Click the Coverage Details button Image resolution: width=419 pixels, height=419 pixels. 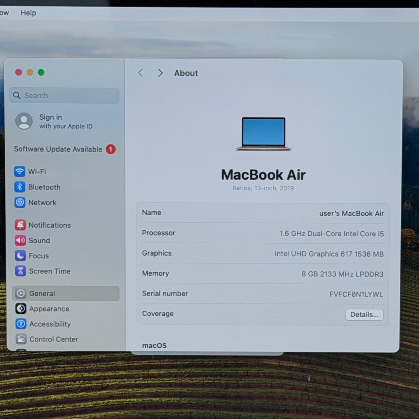[364, 315]
